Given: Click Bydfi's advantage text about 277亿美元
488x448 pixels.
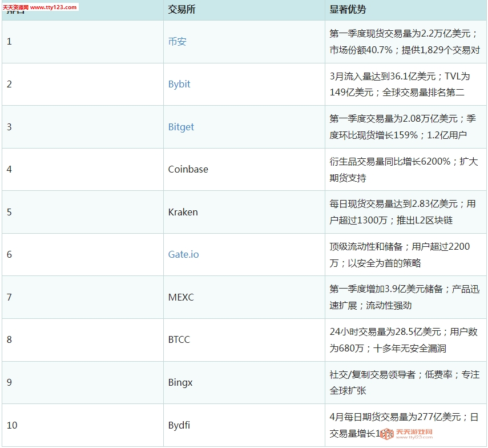Looking at the screenshot, I should point(404,425).
